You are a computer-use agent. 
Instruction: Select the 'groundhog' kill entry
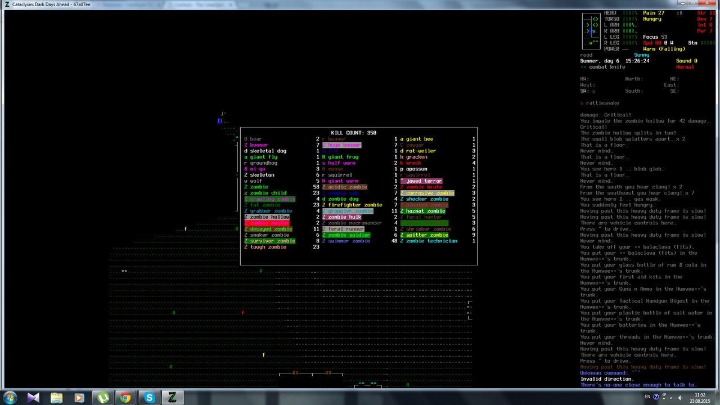coord(260,163)
